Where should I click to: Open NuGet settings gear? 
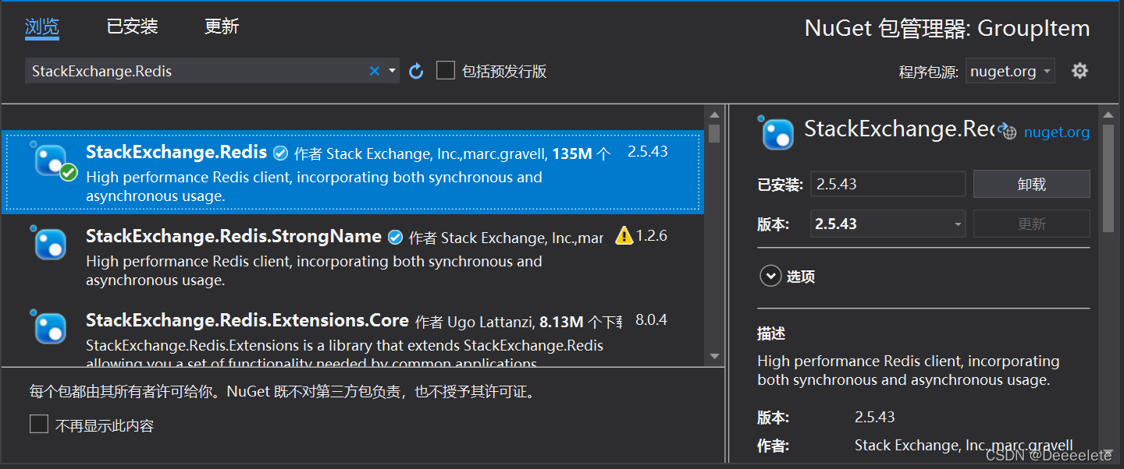click(1080, 71)
